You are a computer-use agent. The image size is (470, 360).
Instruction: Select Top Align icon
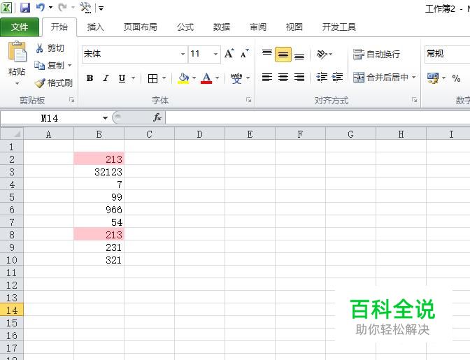[x=267, y=54]
